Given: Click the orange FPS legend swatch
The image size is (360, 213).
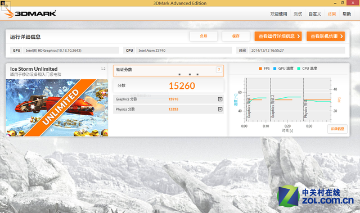Looking at the screenshot, I should point(260,69).
